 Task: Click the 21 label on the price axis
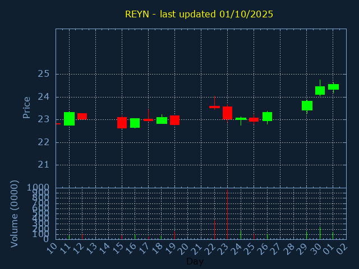[44, 165]
